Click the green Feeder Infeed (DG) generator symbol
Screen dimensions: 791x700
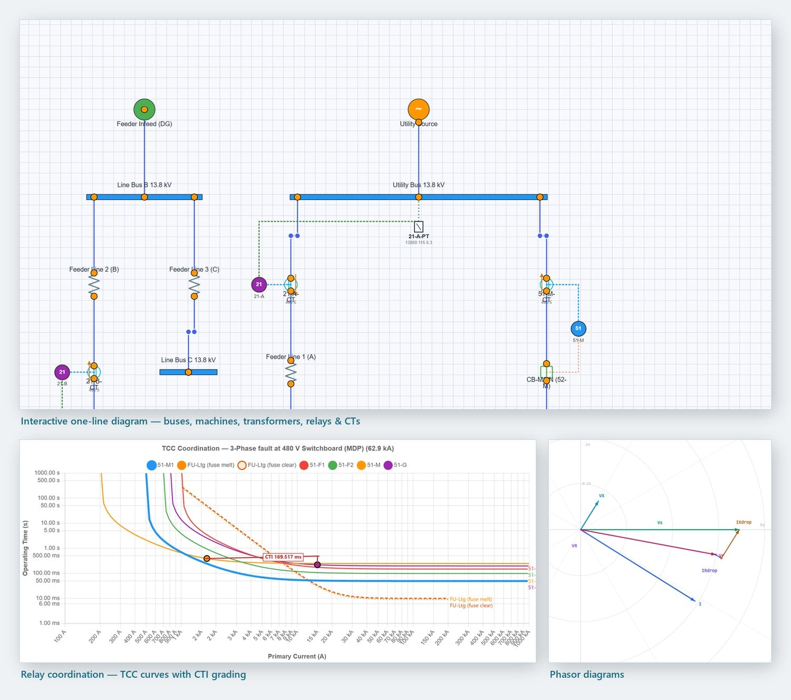(x=144, y=109)
